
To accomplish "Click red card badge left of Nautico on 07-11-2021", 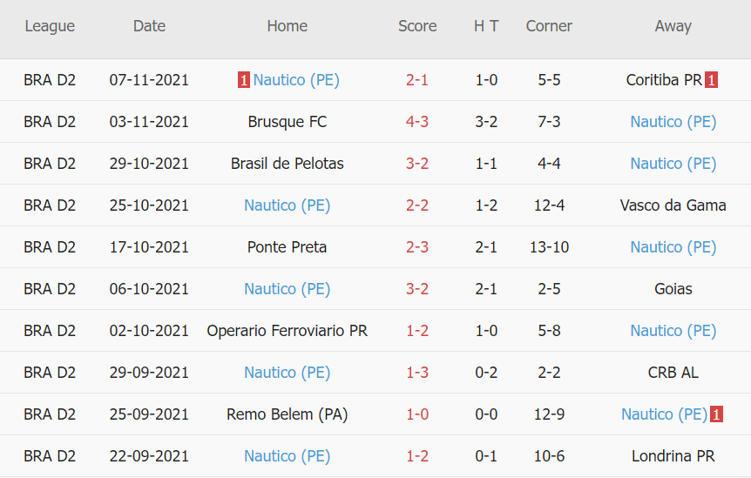I will (x=244, y=80).
